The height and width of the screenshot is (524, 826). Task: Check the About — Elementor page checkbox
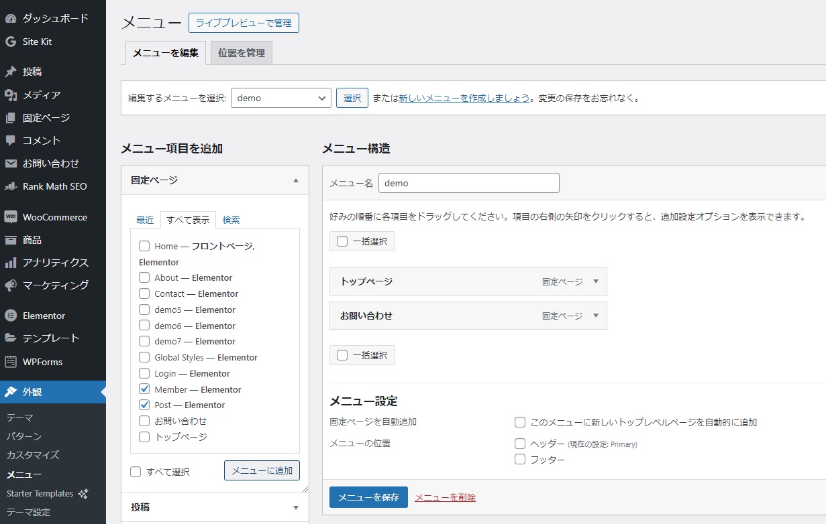[x=144, y=277]
